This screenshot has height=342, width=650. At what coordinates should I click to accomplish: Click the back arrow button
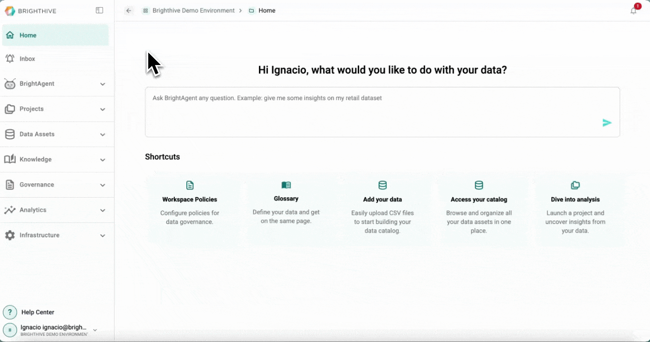point(129,10)
